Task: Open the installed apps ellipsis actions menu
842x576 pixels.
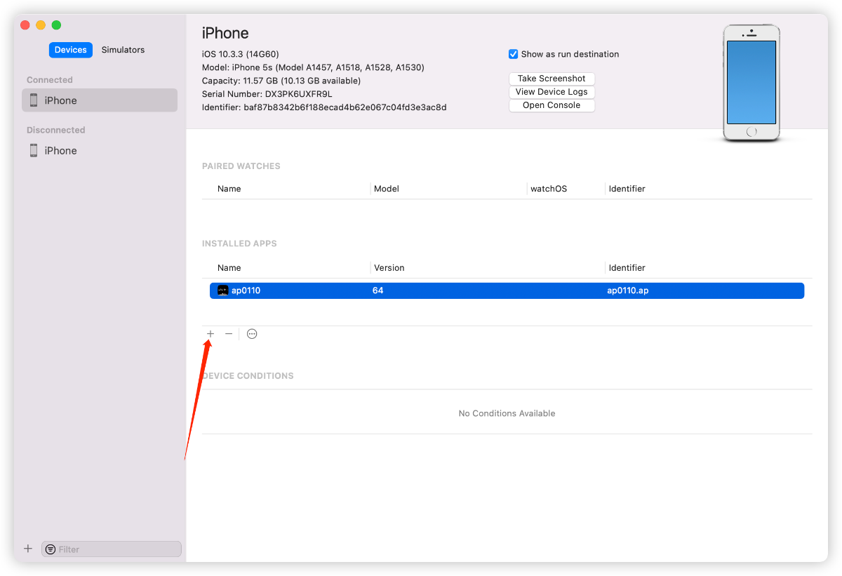Action: tap(252, 334)
